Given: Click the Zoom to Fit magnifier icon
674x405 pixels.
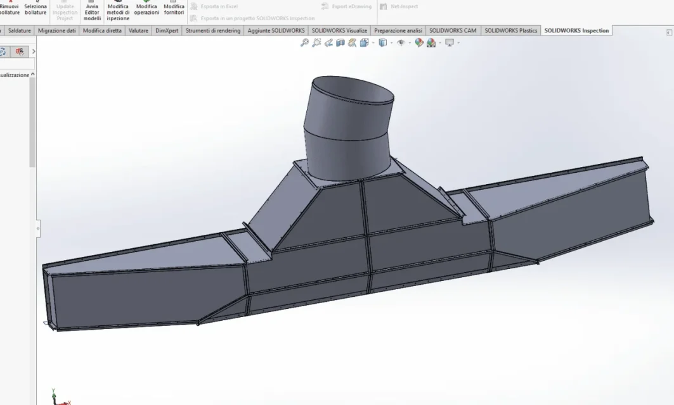Looking at the screenshot, I should [x=304, y=42].
